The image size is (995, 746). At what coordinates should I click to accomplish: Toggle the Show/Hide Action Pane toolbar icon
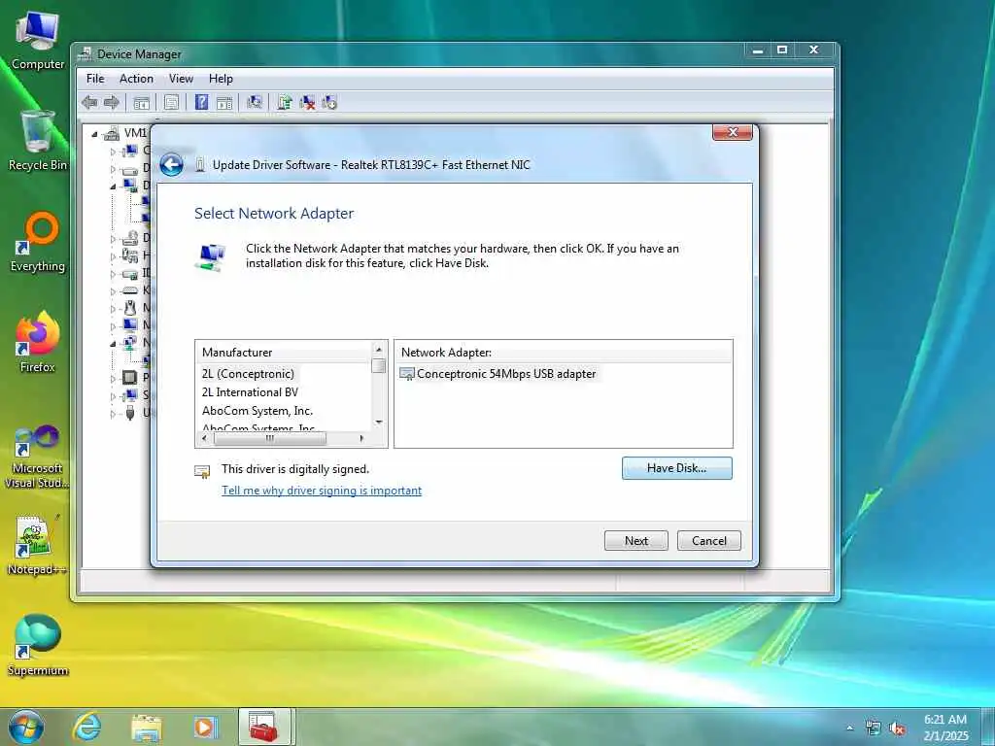(x=224, y=102)
